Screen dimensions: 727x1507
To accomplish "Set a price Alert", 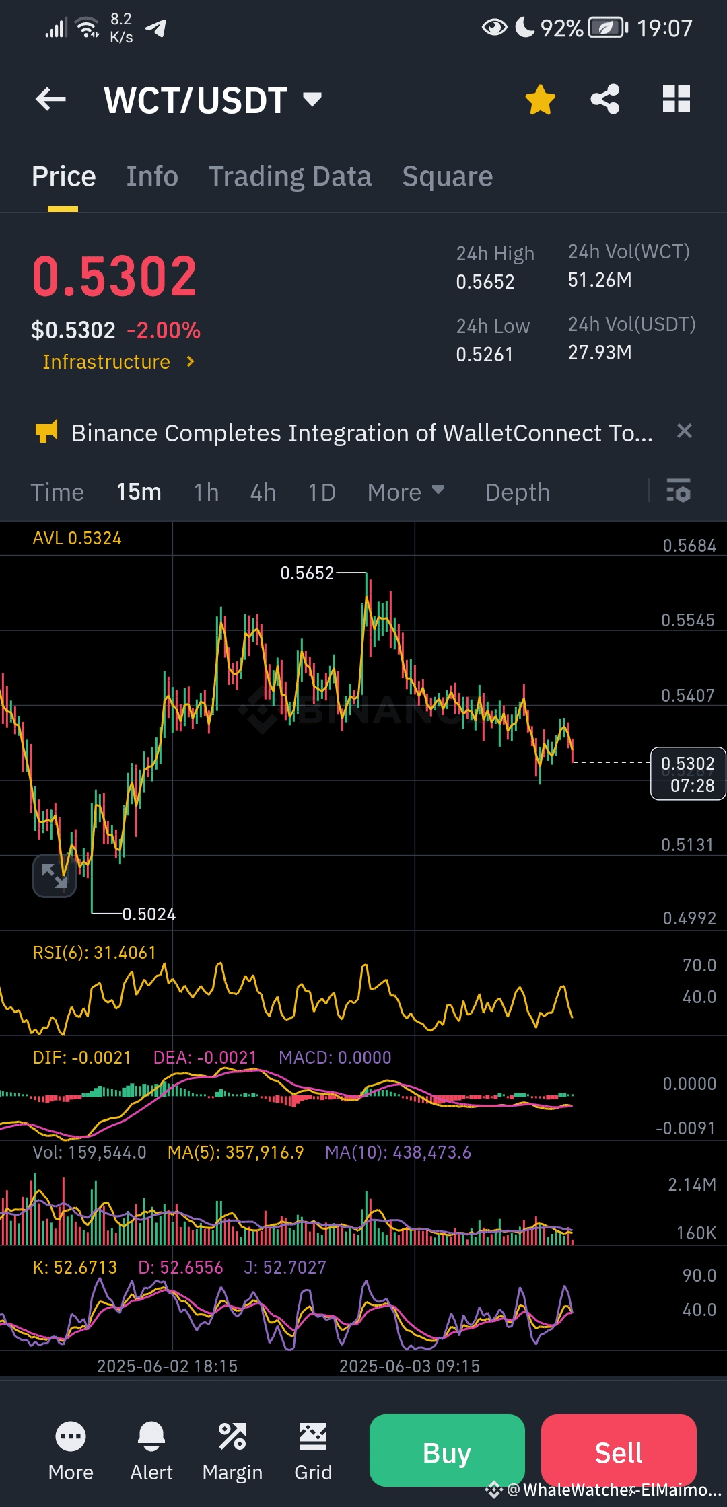I will tap(151, 1451).
